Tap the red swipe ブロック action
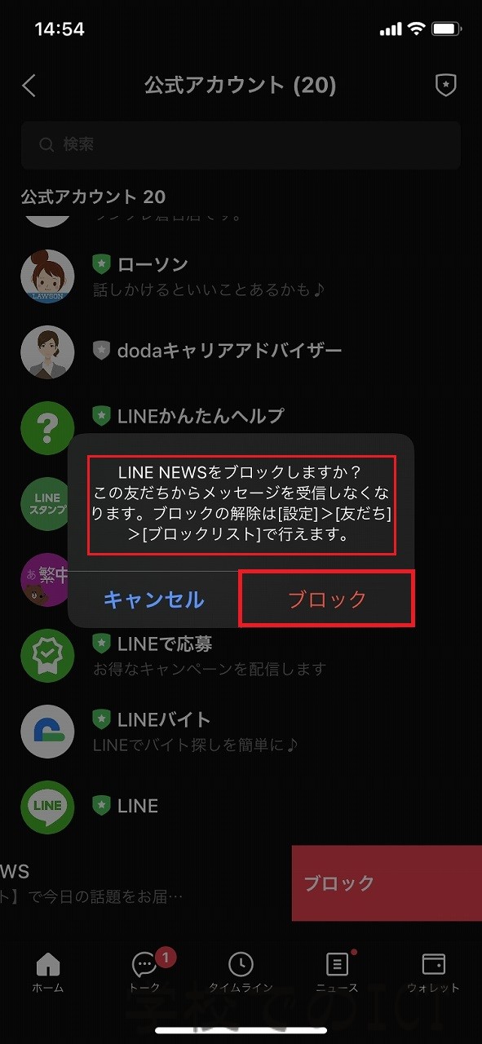The width and height of the screenshot is (482, 1044). point(387,883)
